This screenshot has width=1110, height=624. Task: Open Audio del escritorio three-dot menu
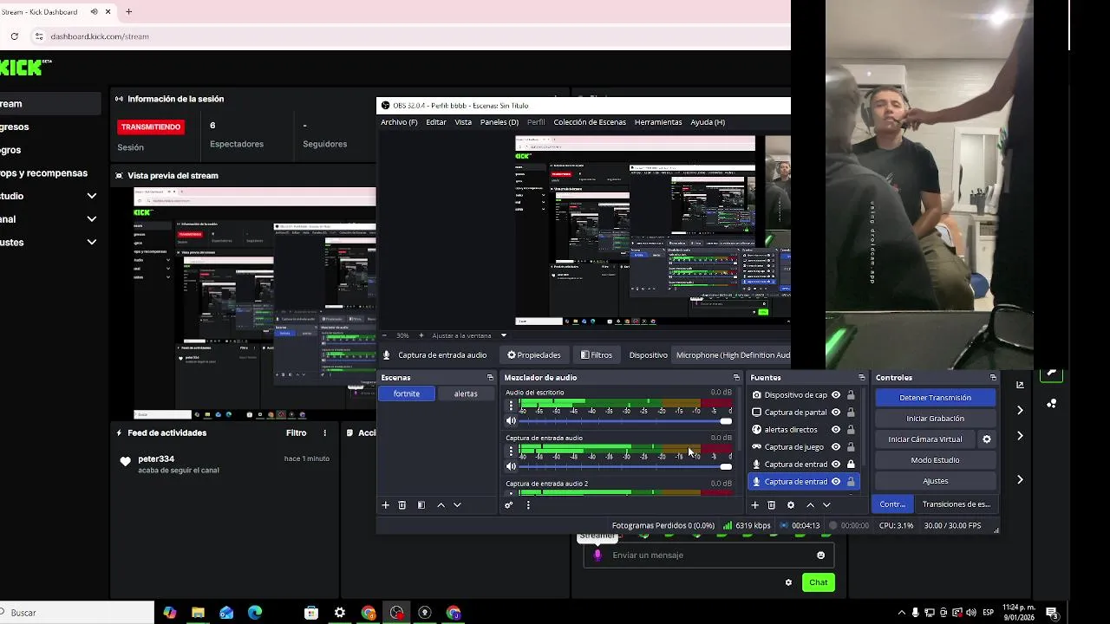pos(511,406)
